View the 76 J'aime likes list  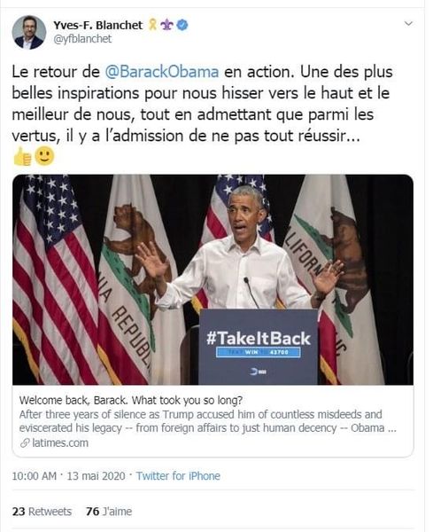tap(109, 512)
